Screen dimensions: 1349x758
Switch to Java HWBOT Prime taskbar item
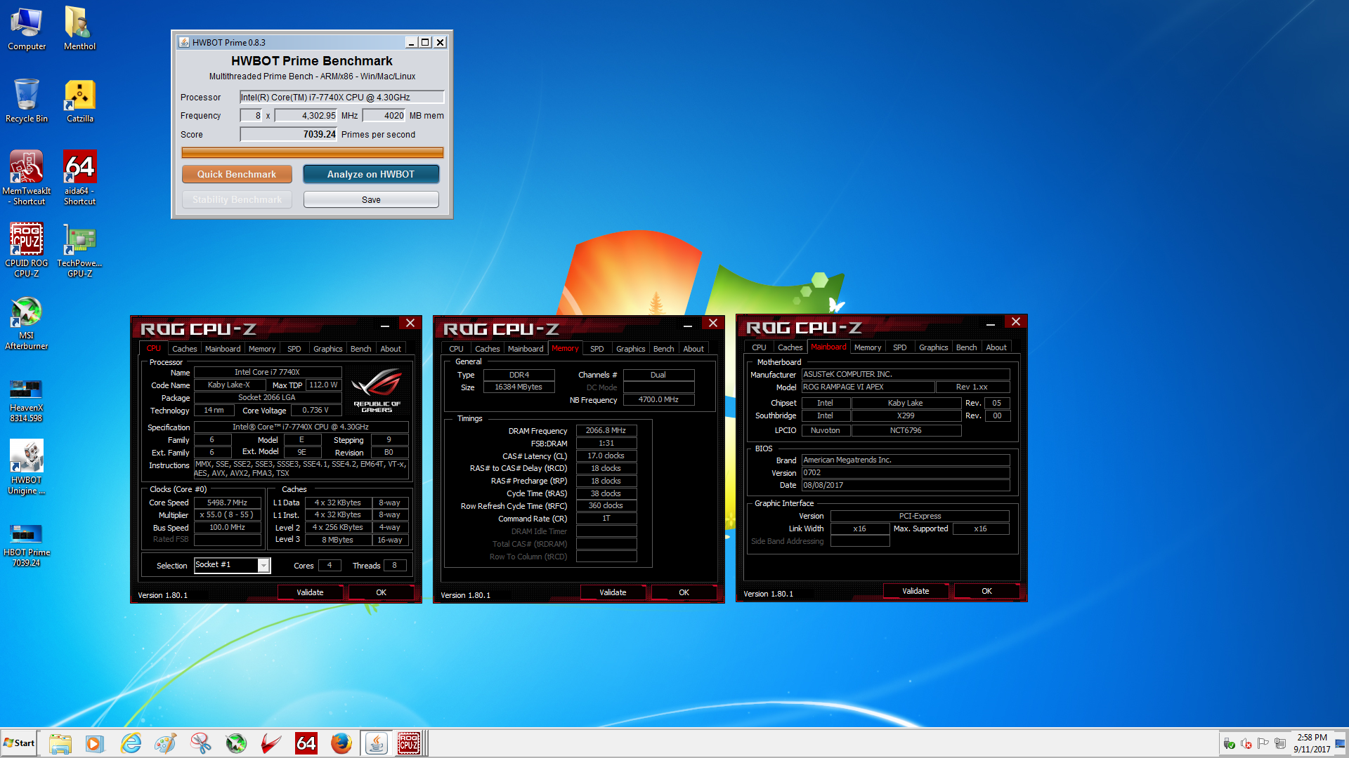click(x=377, y=743)
